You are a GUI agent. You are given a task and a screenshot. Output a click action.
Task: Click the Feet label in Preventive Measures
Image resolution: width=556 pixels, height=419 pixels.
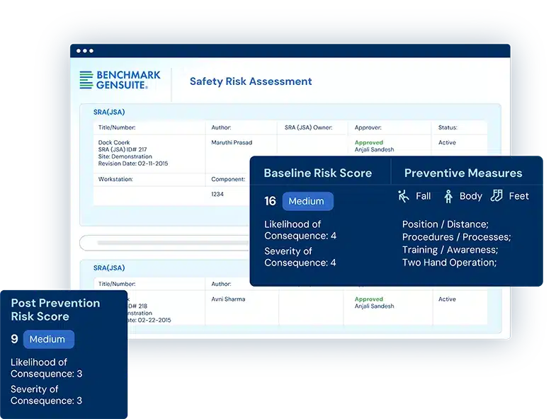[518, 196]
